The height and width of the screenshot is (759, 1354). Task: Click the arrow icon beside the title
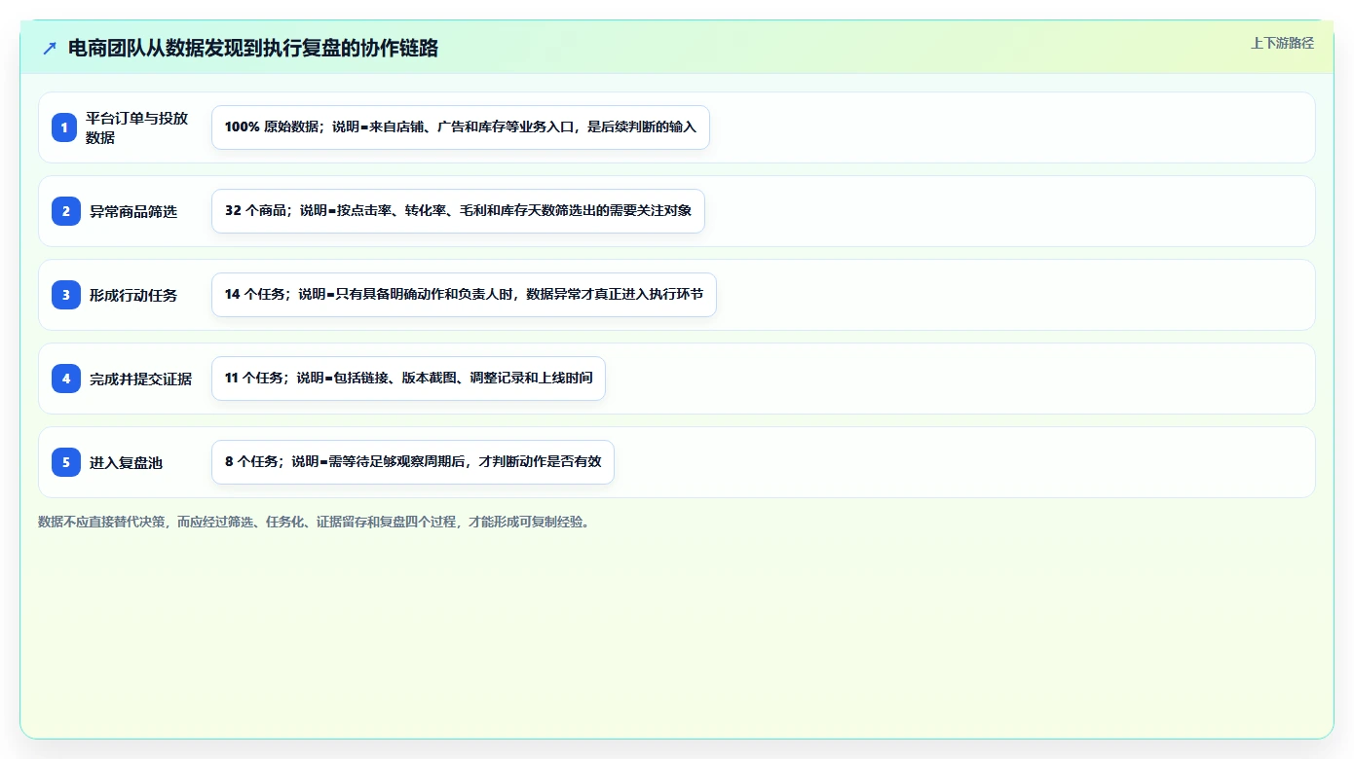[x=50, y=49]
